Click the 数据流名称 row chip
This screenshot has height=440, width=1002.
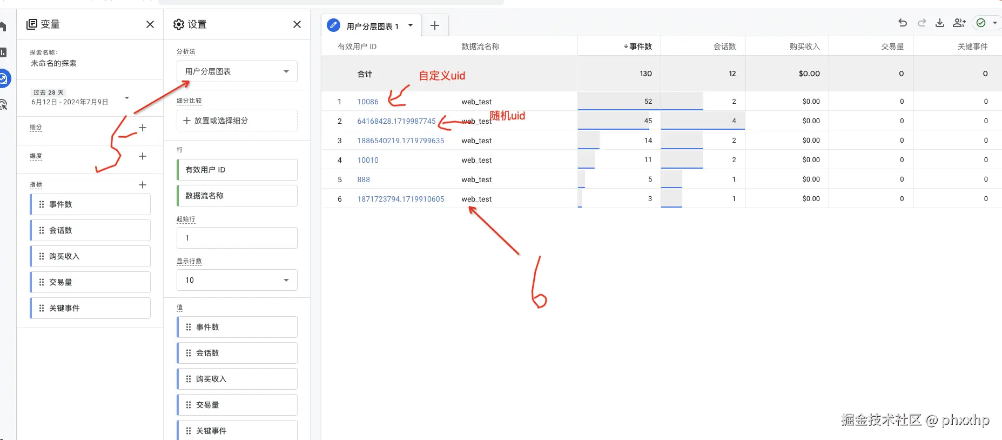237,196
